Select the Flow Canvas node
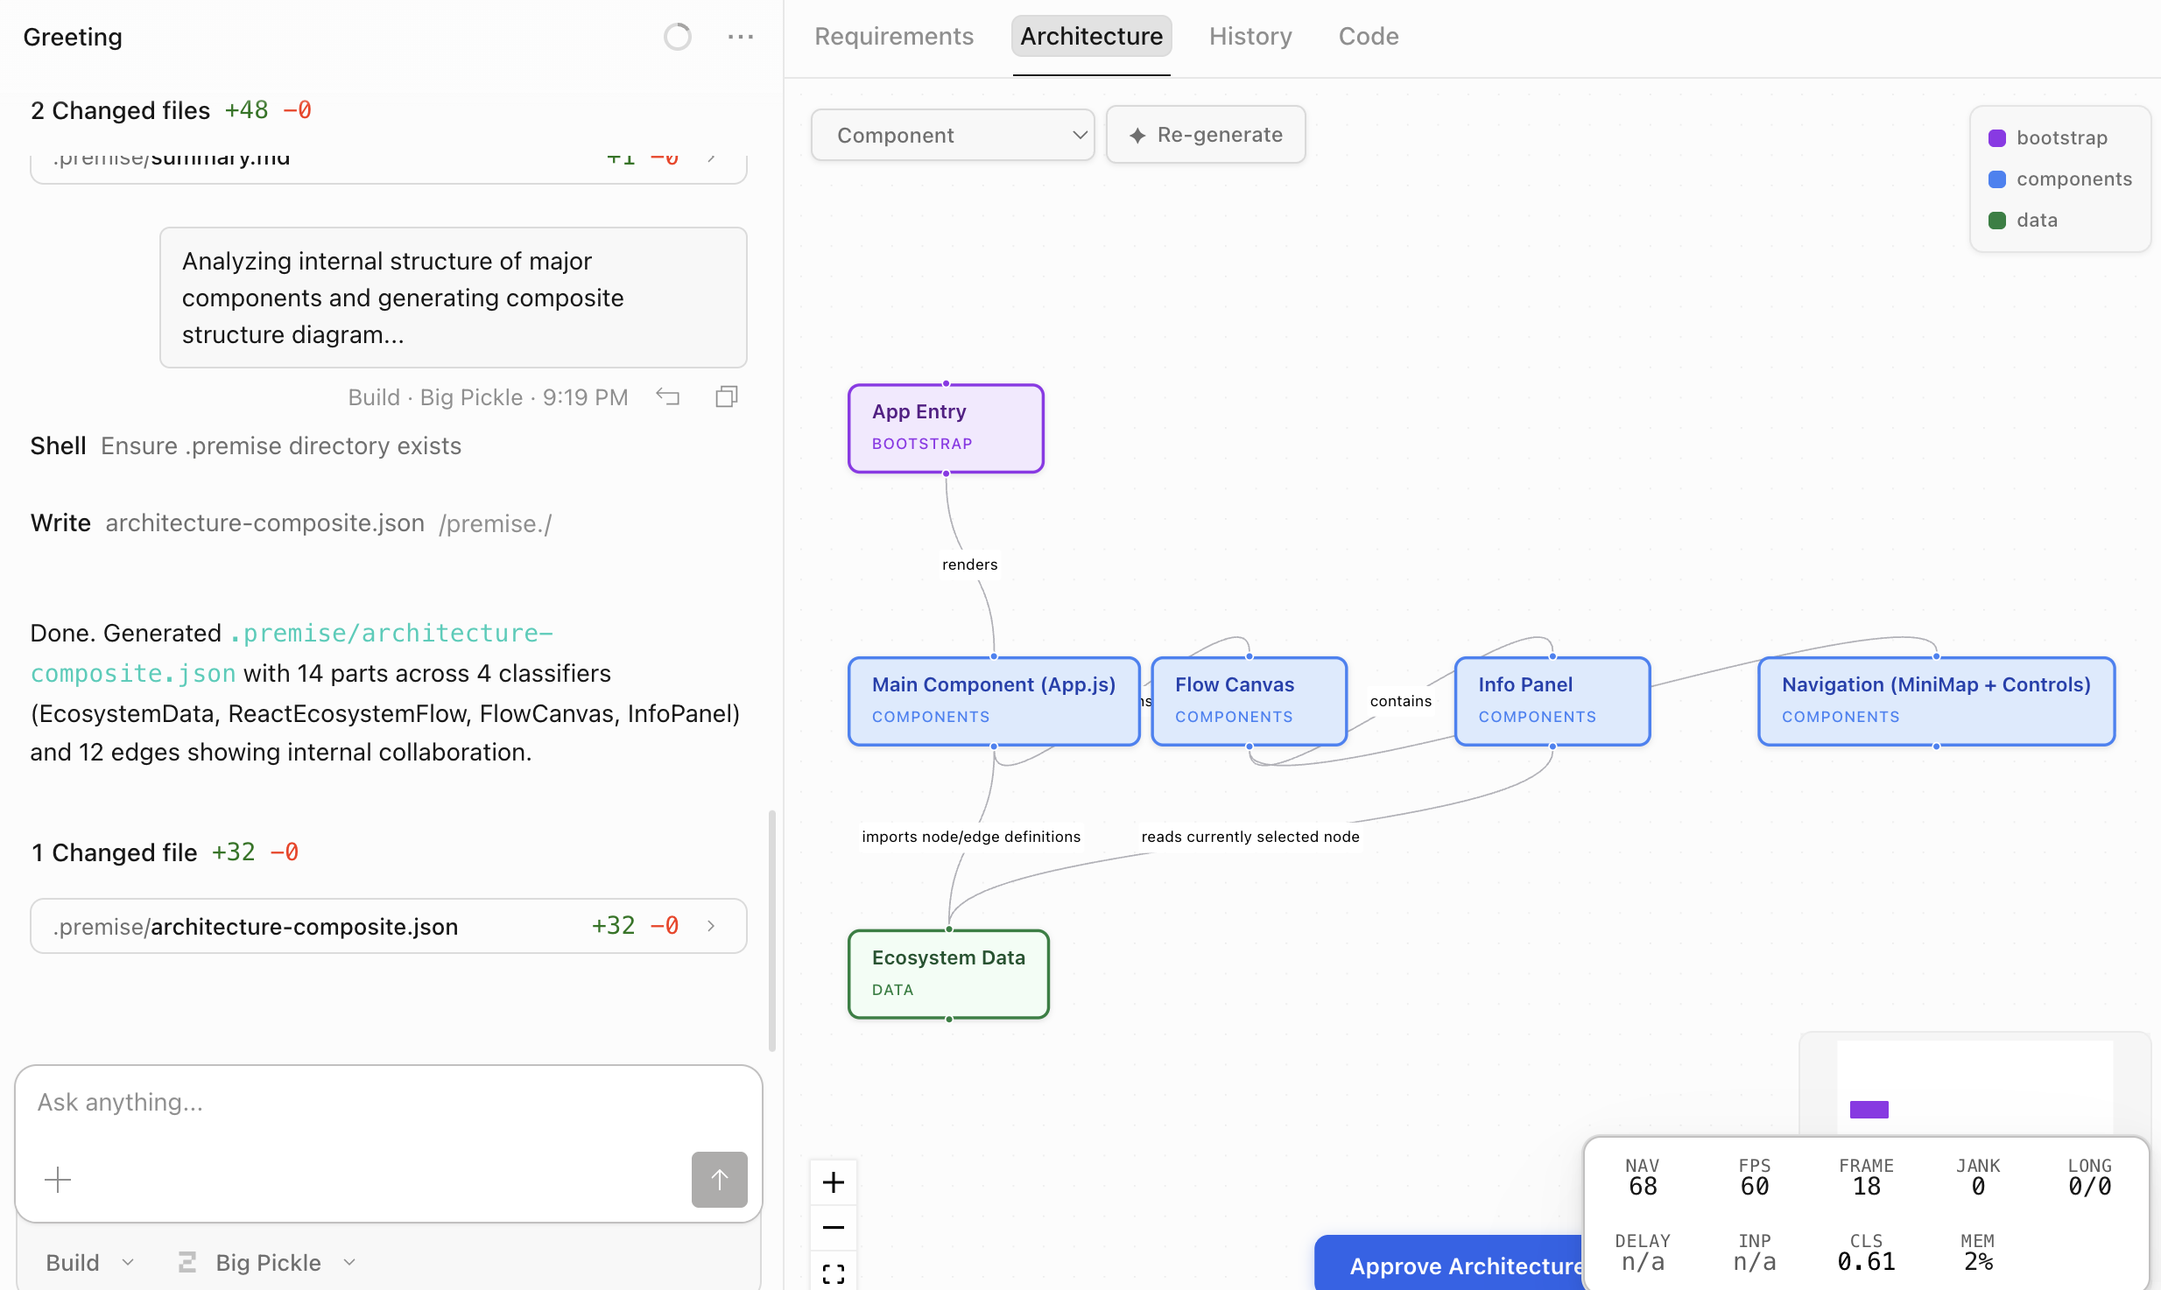This screenshot has height=1290, width=2161. [x=1249, y=701]
